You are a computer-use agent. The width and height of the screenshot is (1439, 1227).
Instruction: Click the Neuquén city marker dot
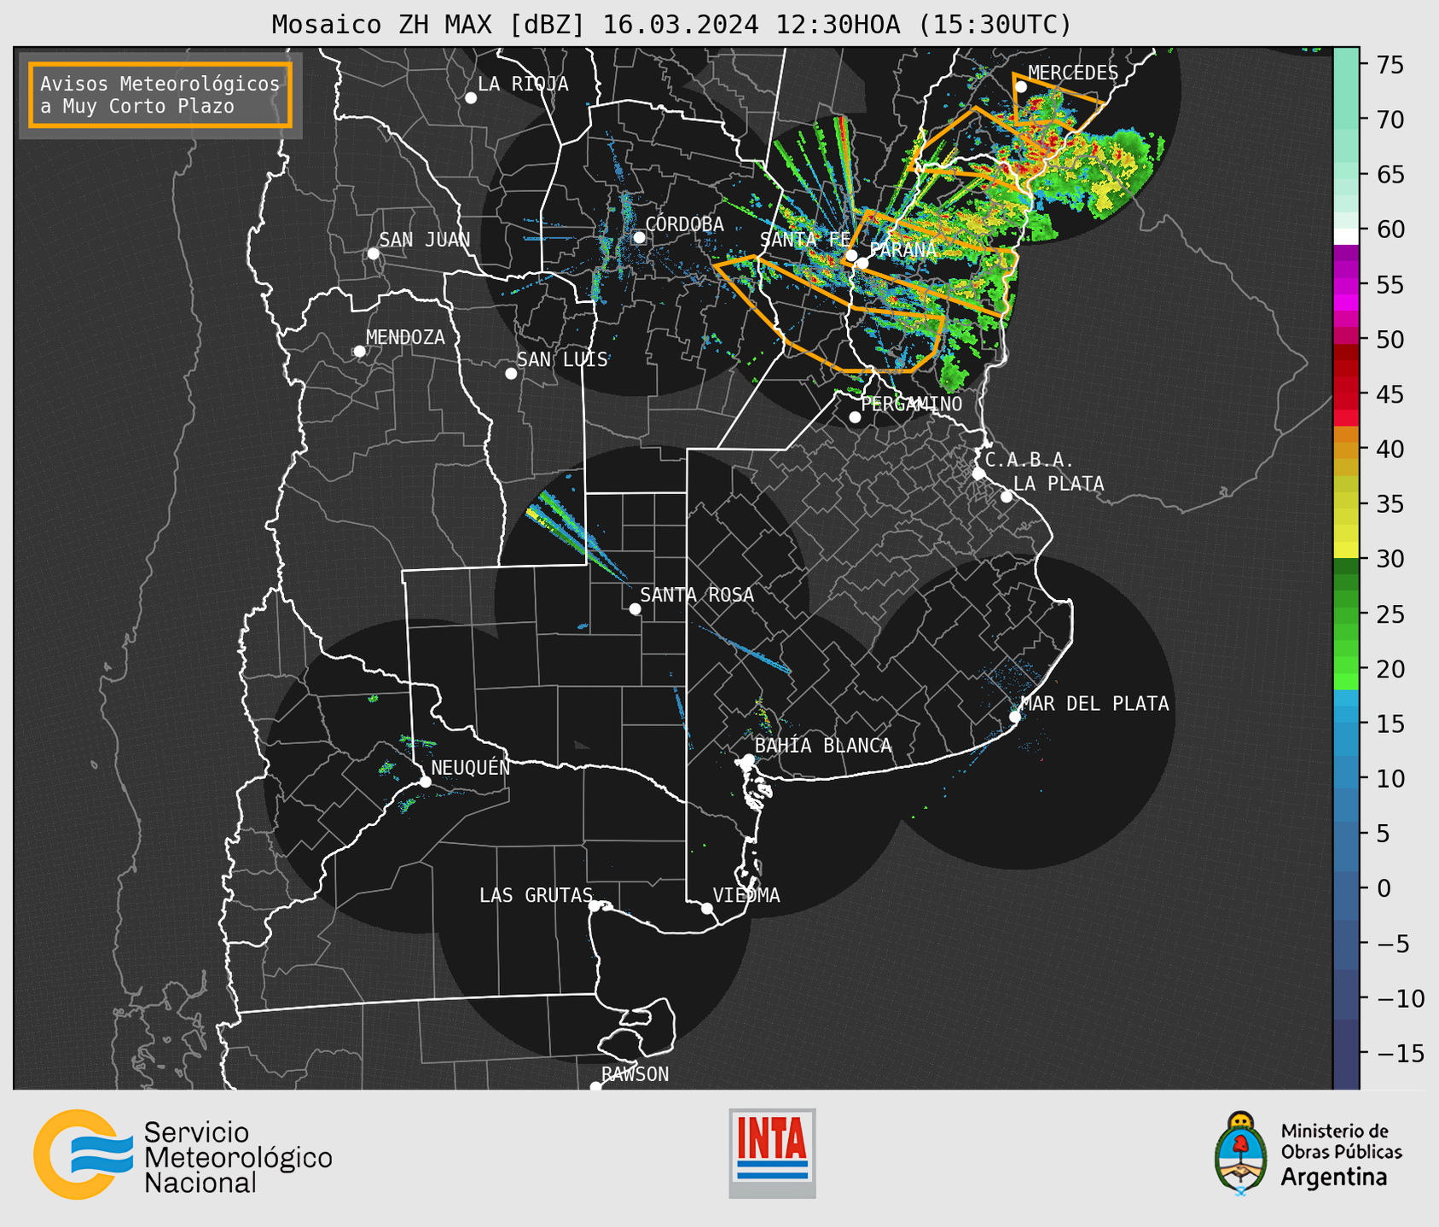425,782
